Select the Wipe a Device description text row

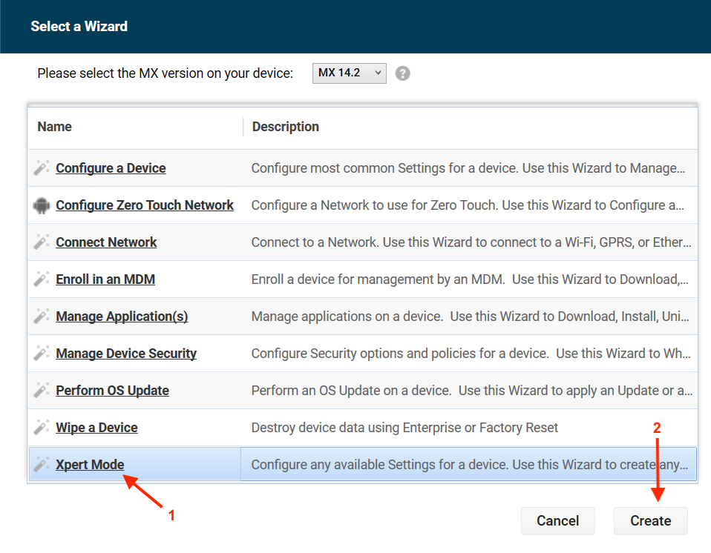click(404, 428)
